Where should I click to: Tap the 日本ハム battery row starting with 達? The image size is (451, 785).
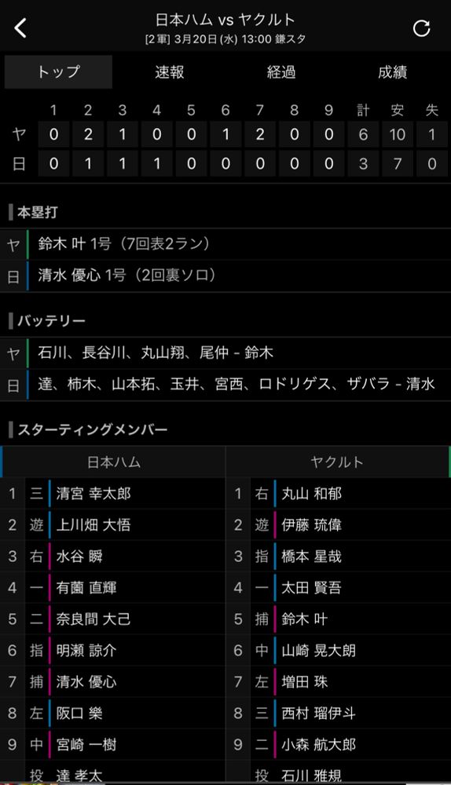(x=225, y=385)
